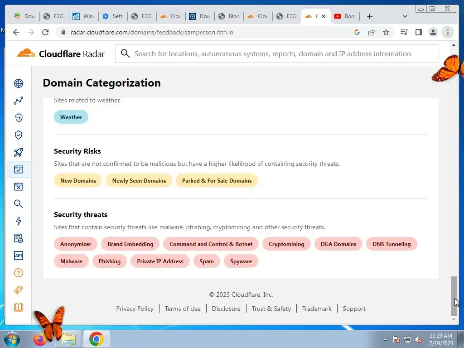
Task: Open the window with X sidebar icon
Action: [18, 187]
